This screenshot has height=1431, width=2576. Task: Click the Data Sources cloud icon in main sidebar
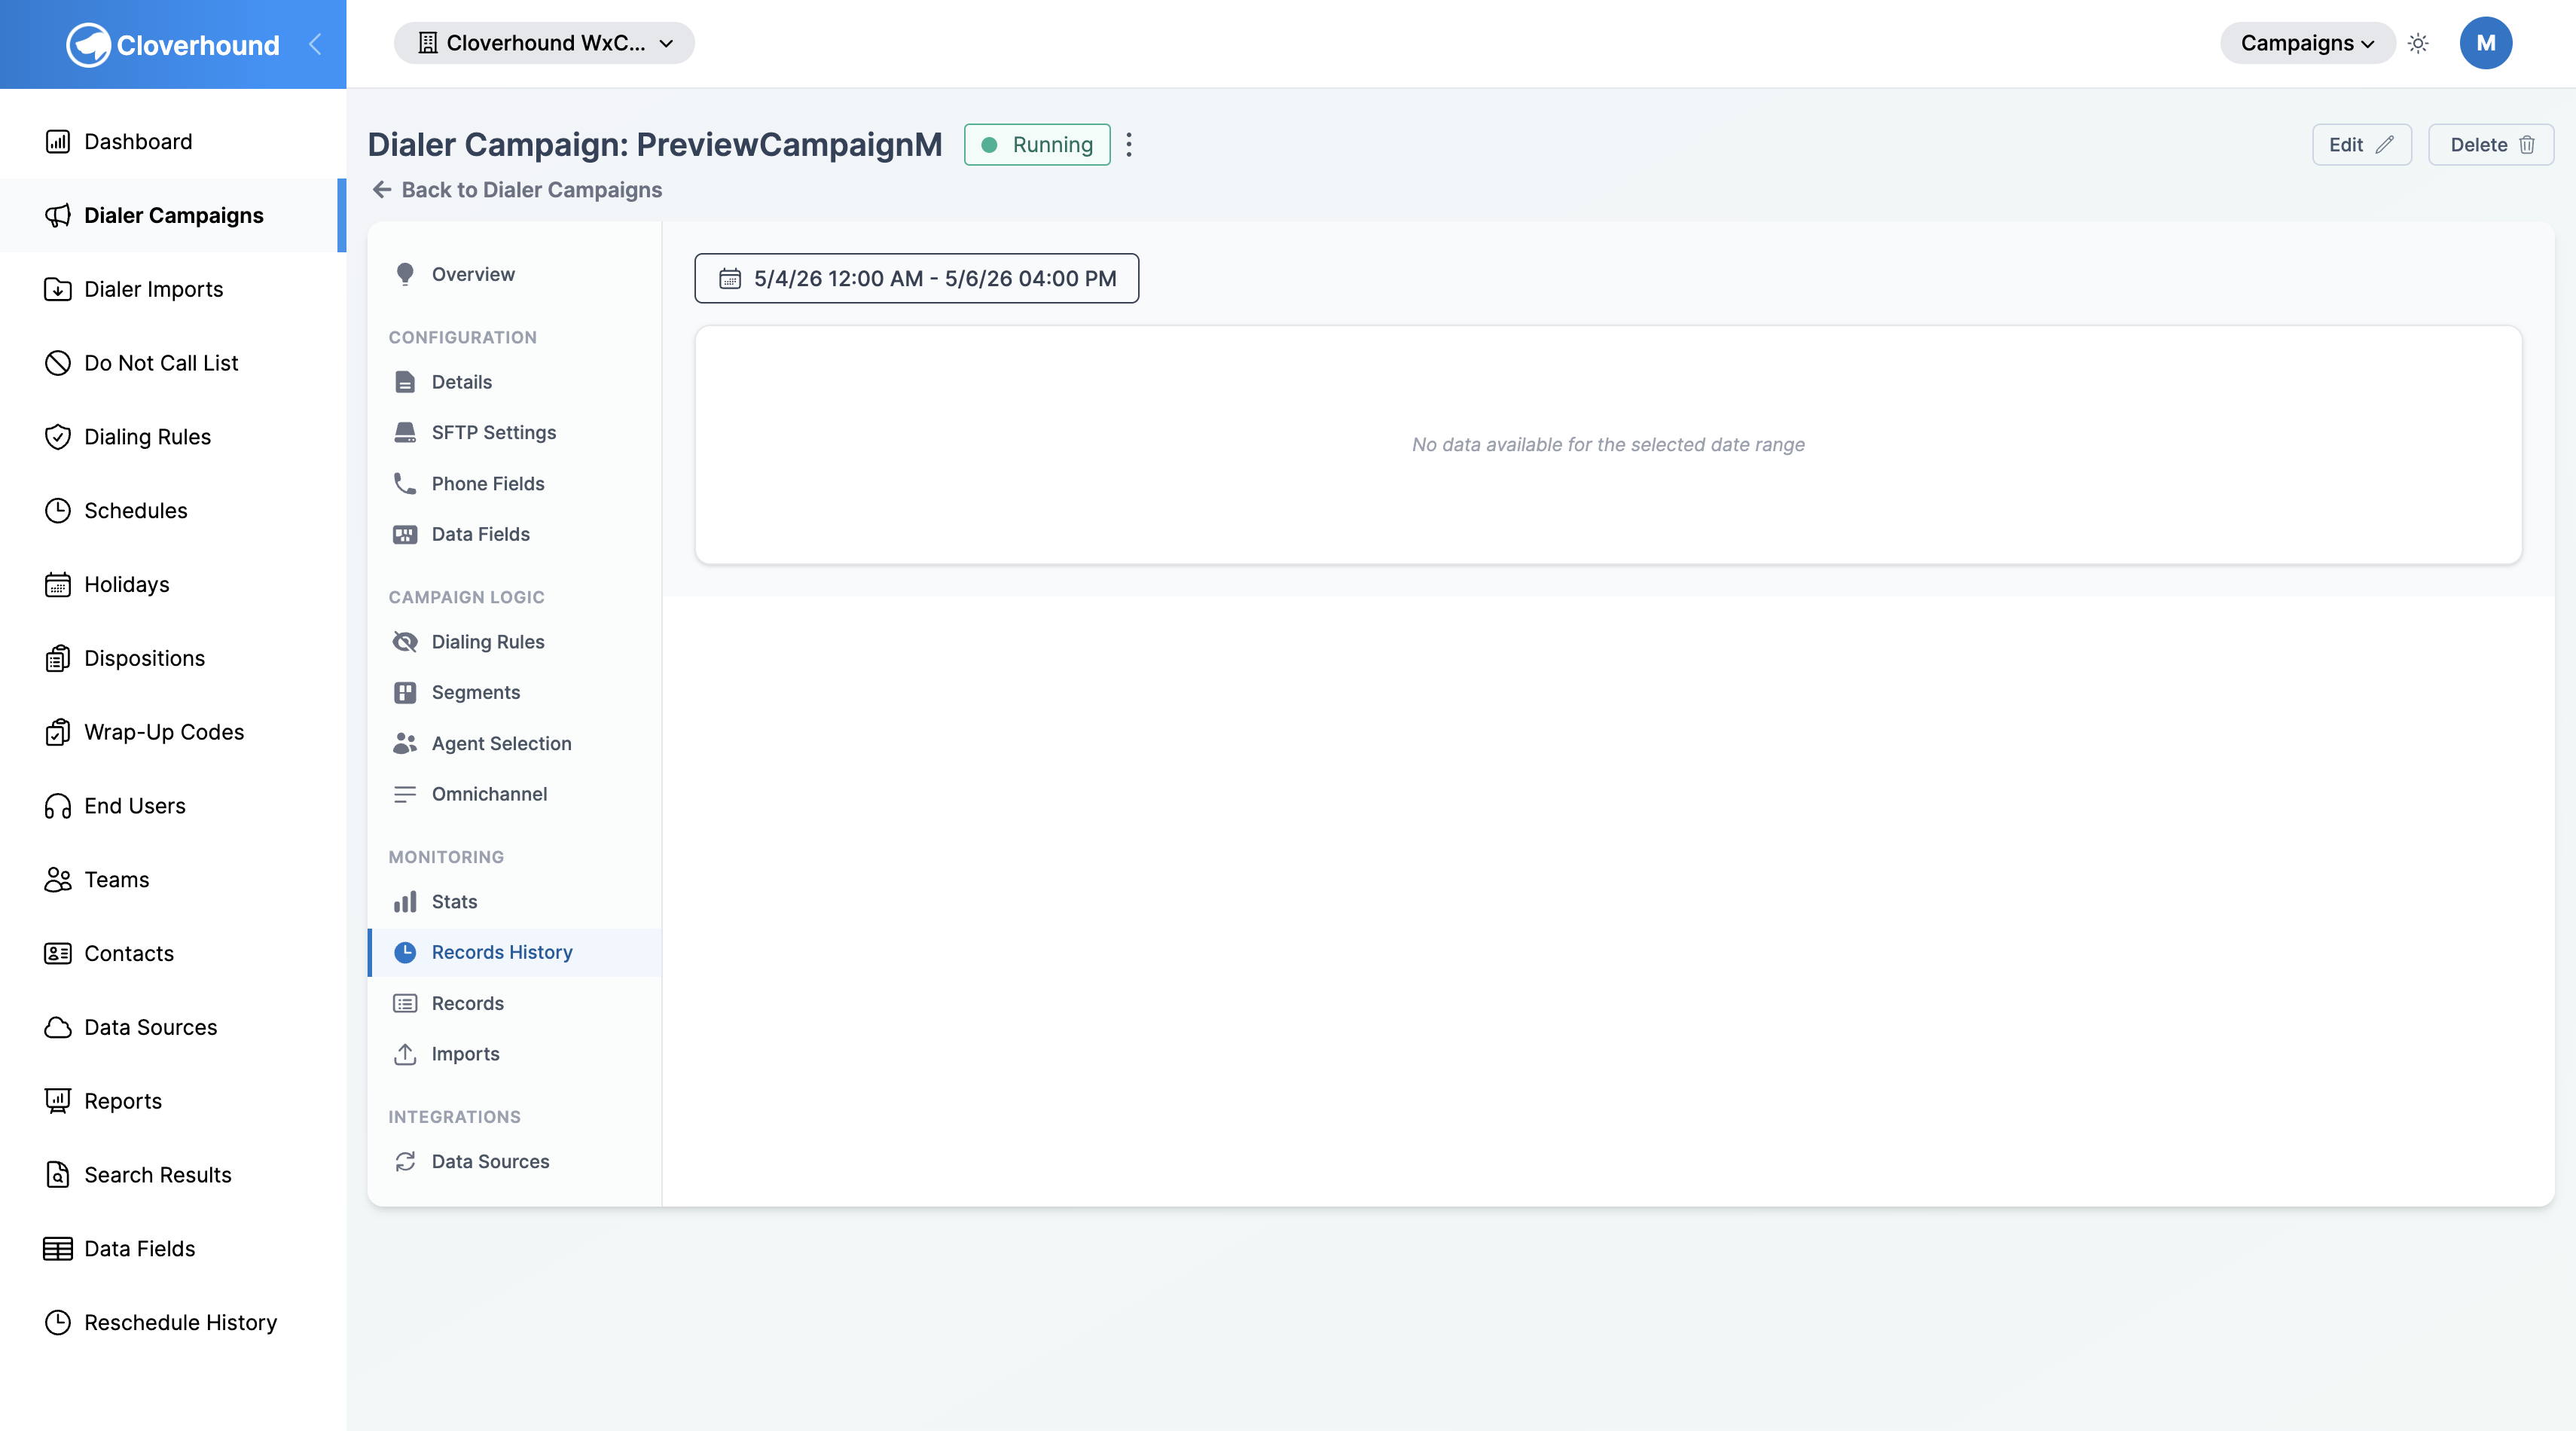click(58, 1028)
